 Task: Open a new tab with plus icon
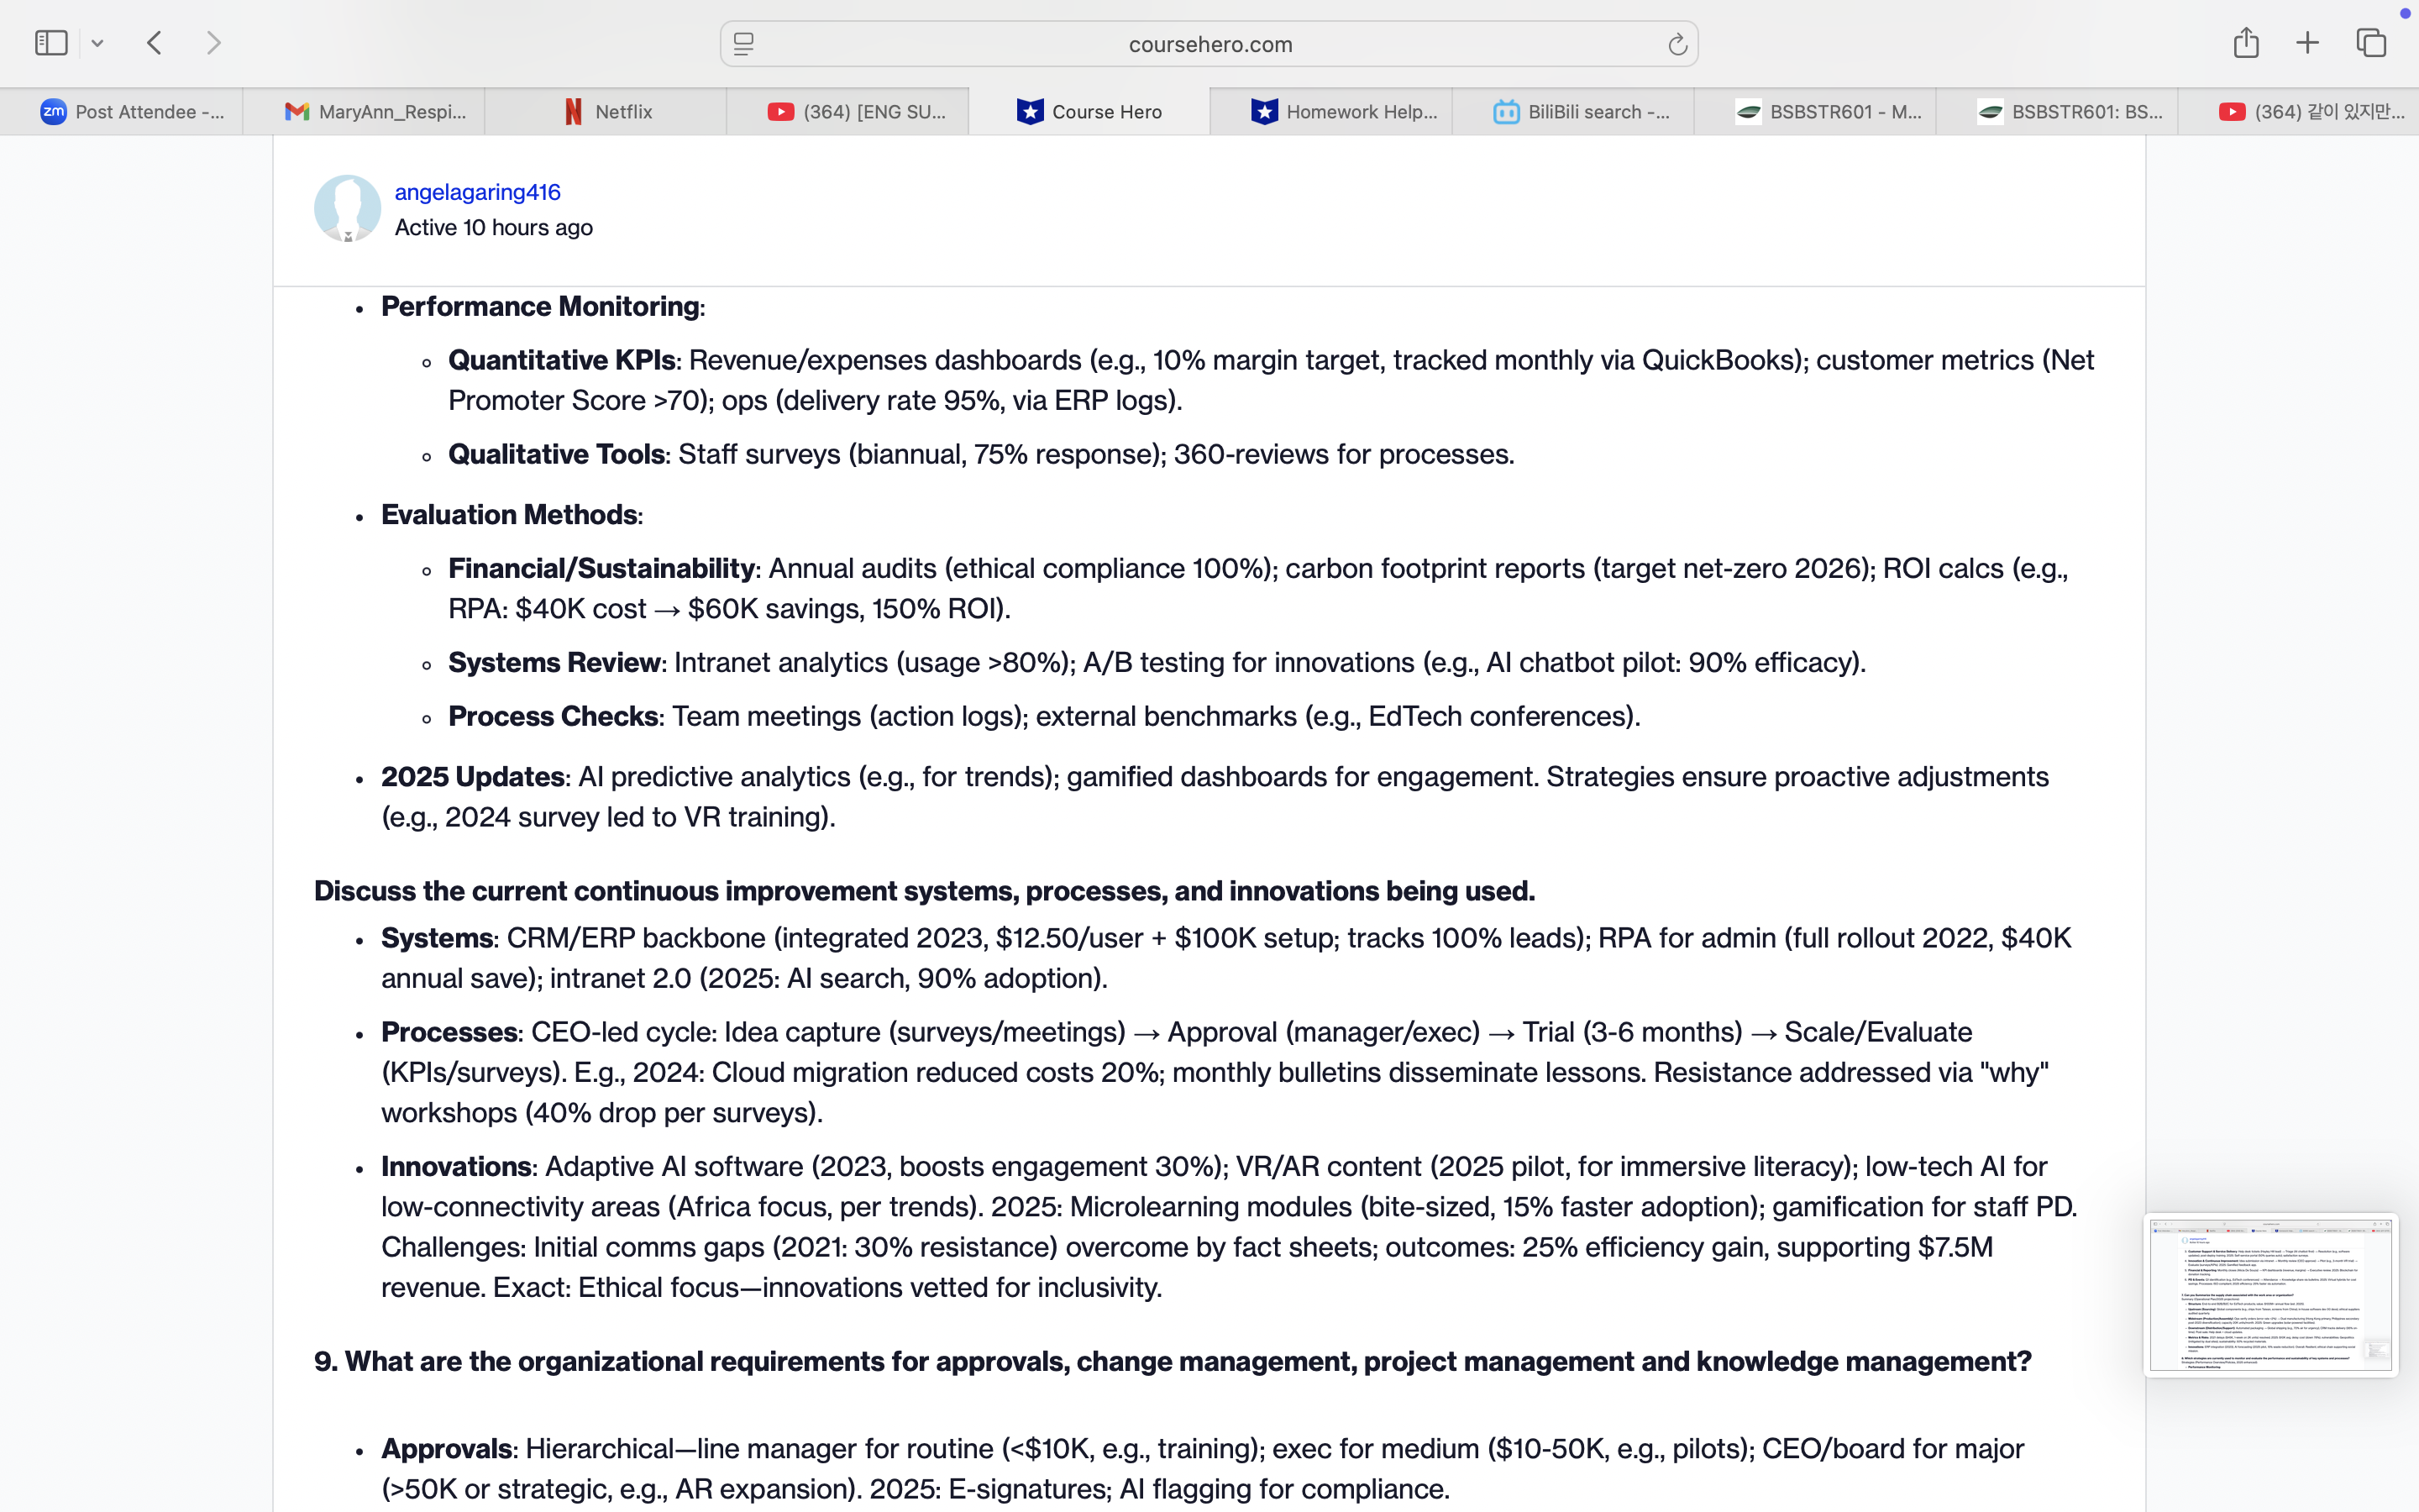point(2307,43)
